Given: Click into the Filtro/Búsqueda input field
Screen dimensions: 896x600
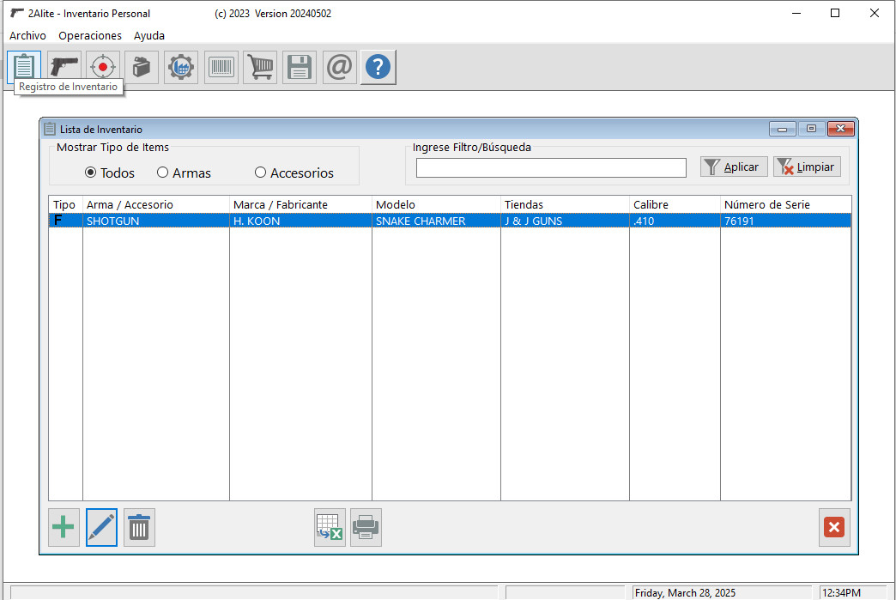Looking at the screenshot, I should pyautogui.click(x=551, y=168).
